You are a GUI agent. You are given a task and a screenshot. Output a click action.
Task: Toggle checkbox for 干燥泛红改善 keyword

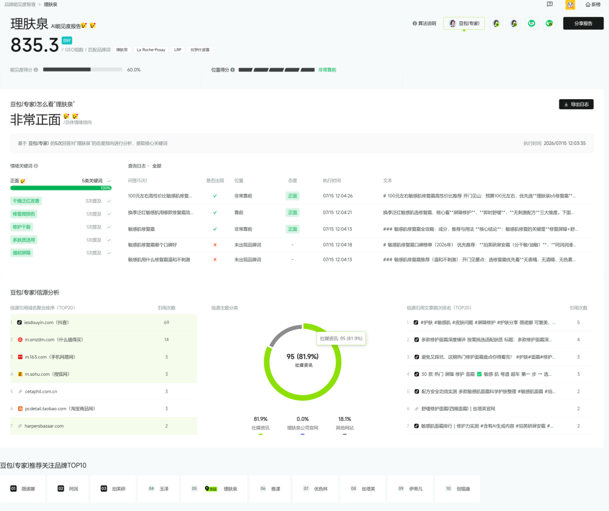coord(109,201)
